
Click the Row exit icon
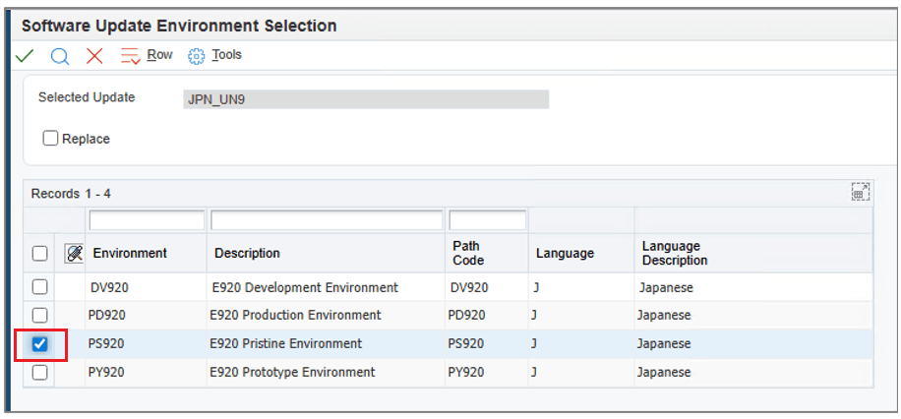coord(131,56)
